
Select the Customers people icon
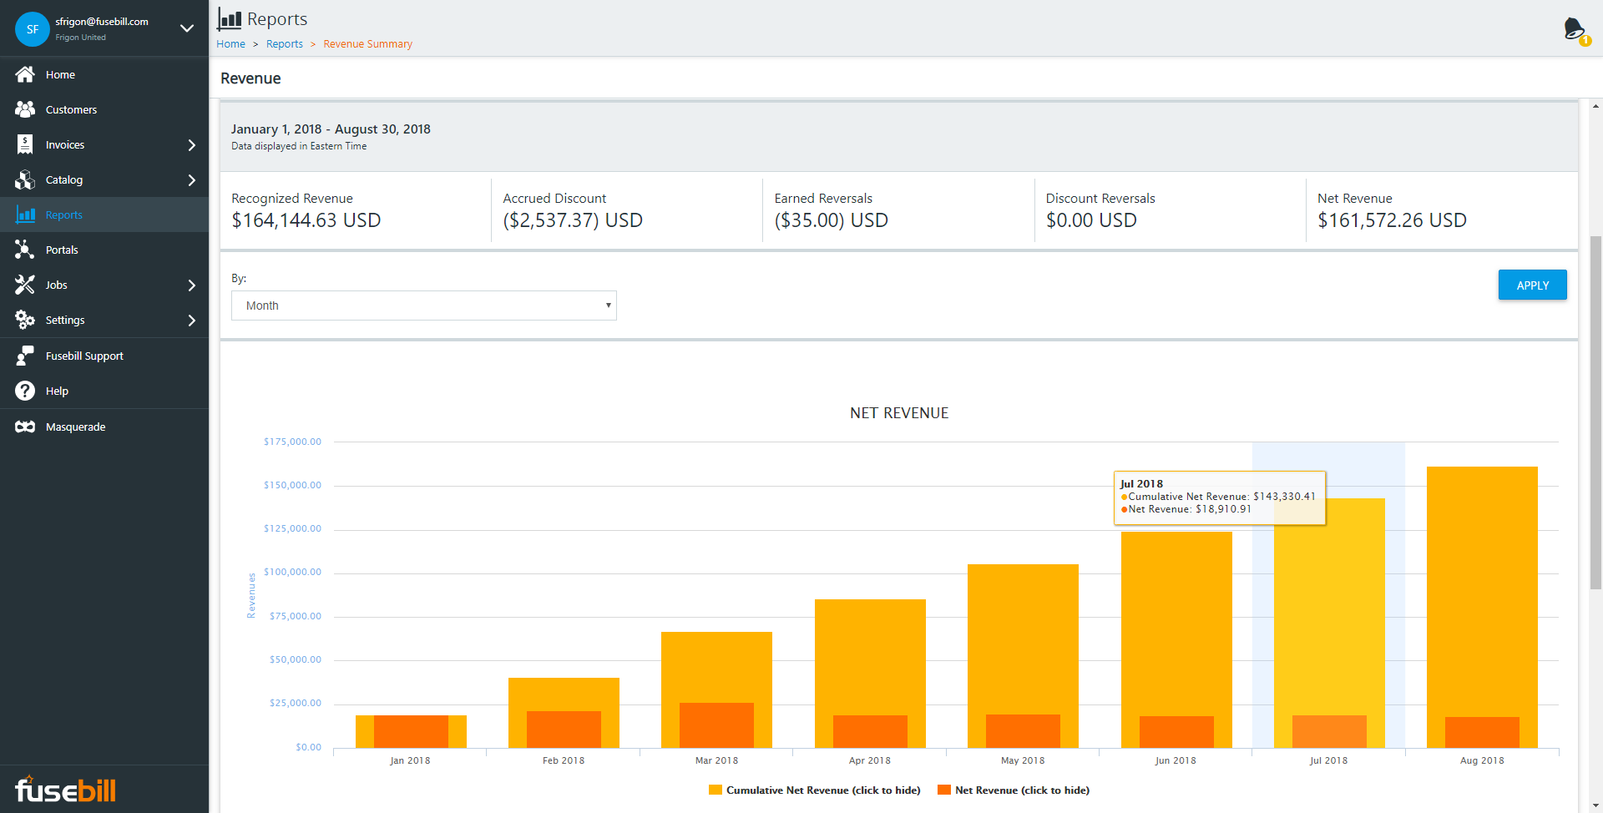pos(25,109)
